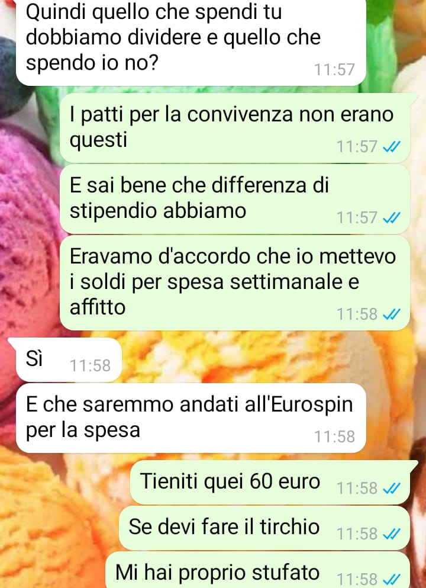Select the 'E sai bene che differenza' message
The width and height of the screenshot is (426, 588).
234,199
